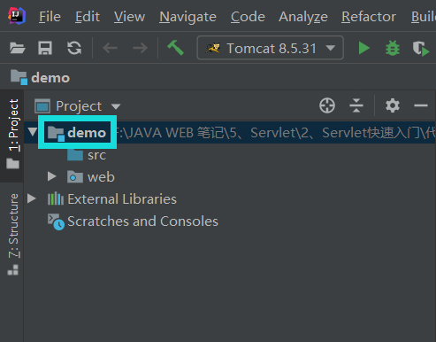Run with Coverage using the shield icon

click(421, 49)
